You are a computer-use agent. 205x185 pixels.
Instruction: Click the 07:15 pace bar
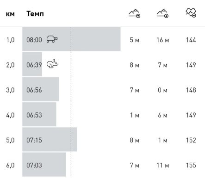pyautogui.click(x=50, y=139)
